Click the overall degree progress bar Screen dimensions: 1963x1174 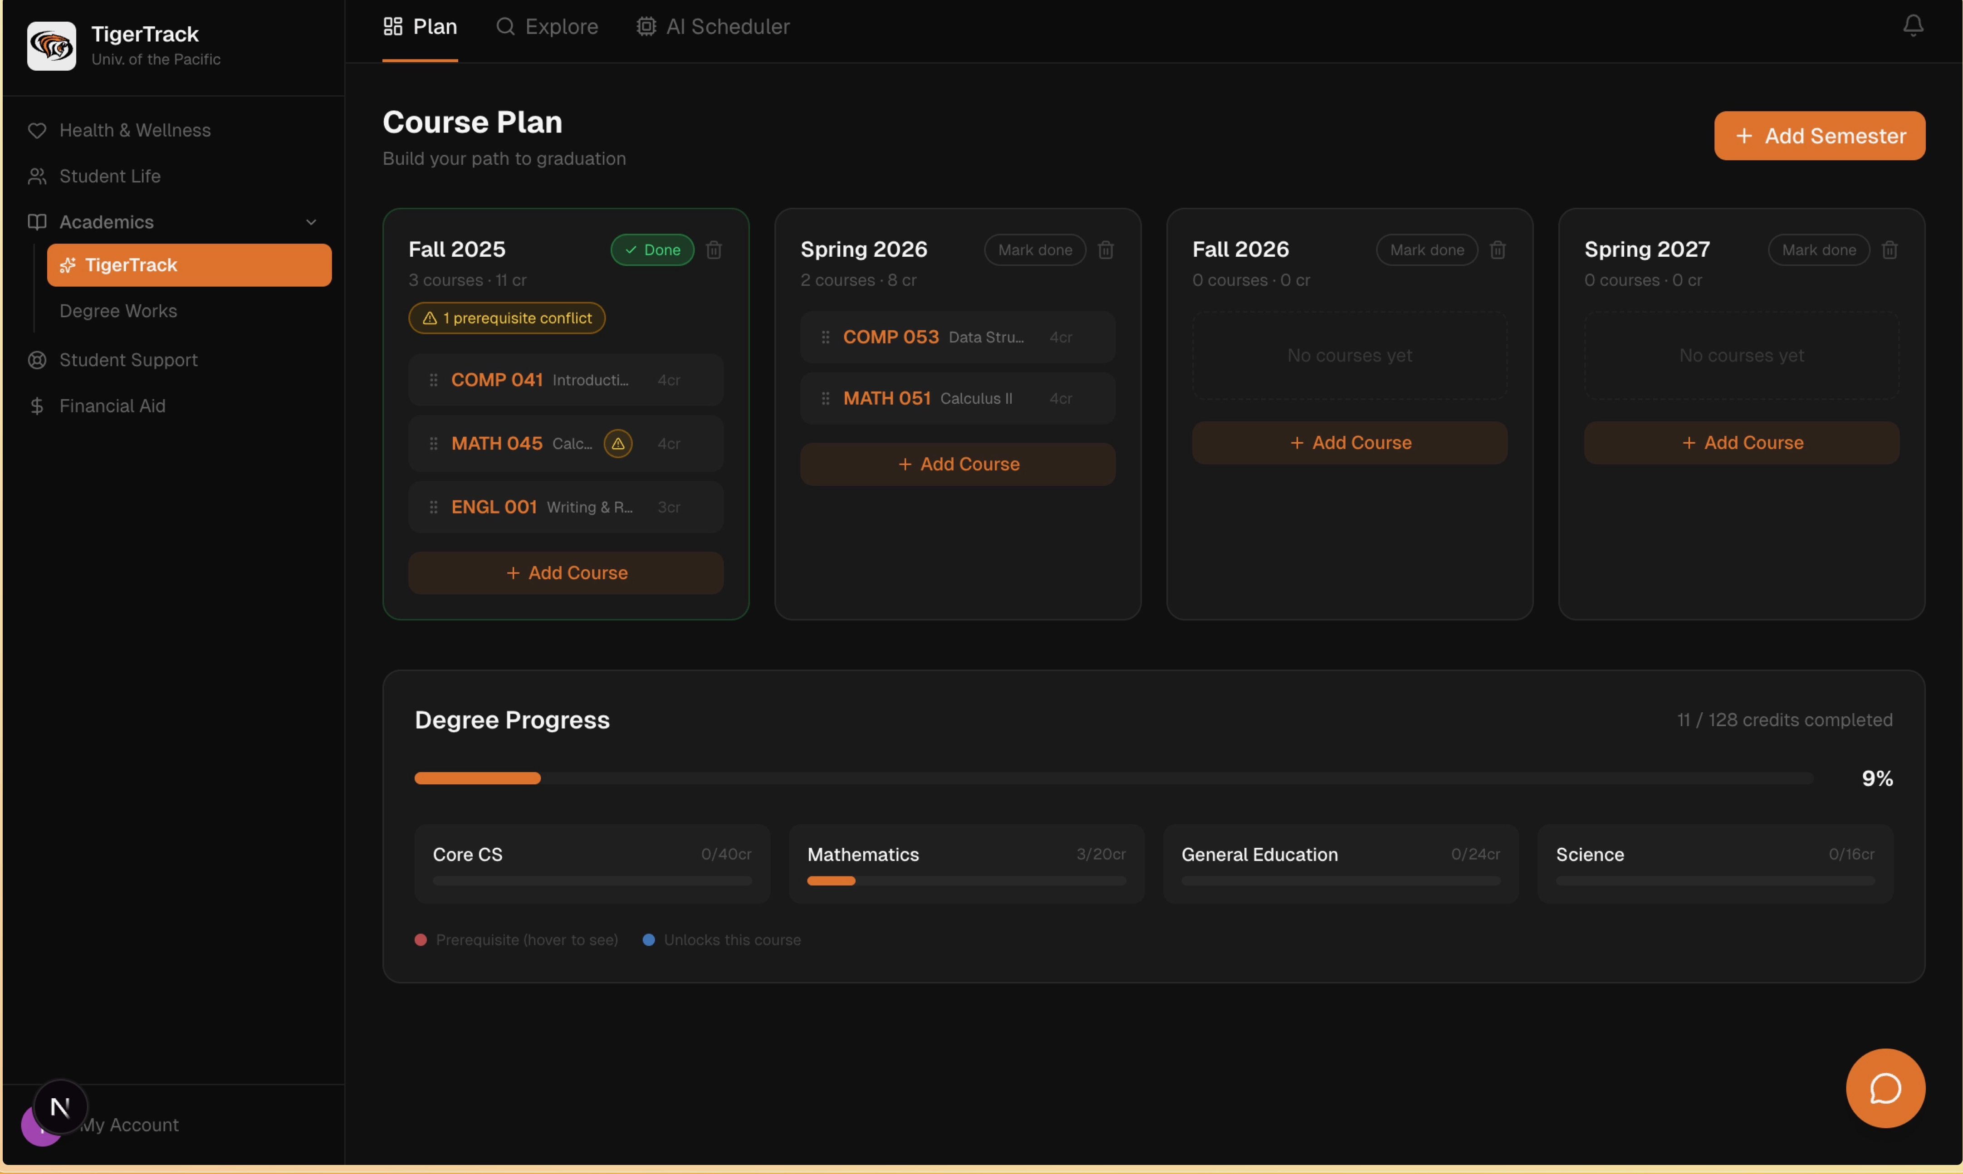click(1114, 778)
